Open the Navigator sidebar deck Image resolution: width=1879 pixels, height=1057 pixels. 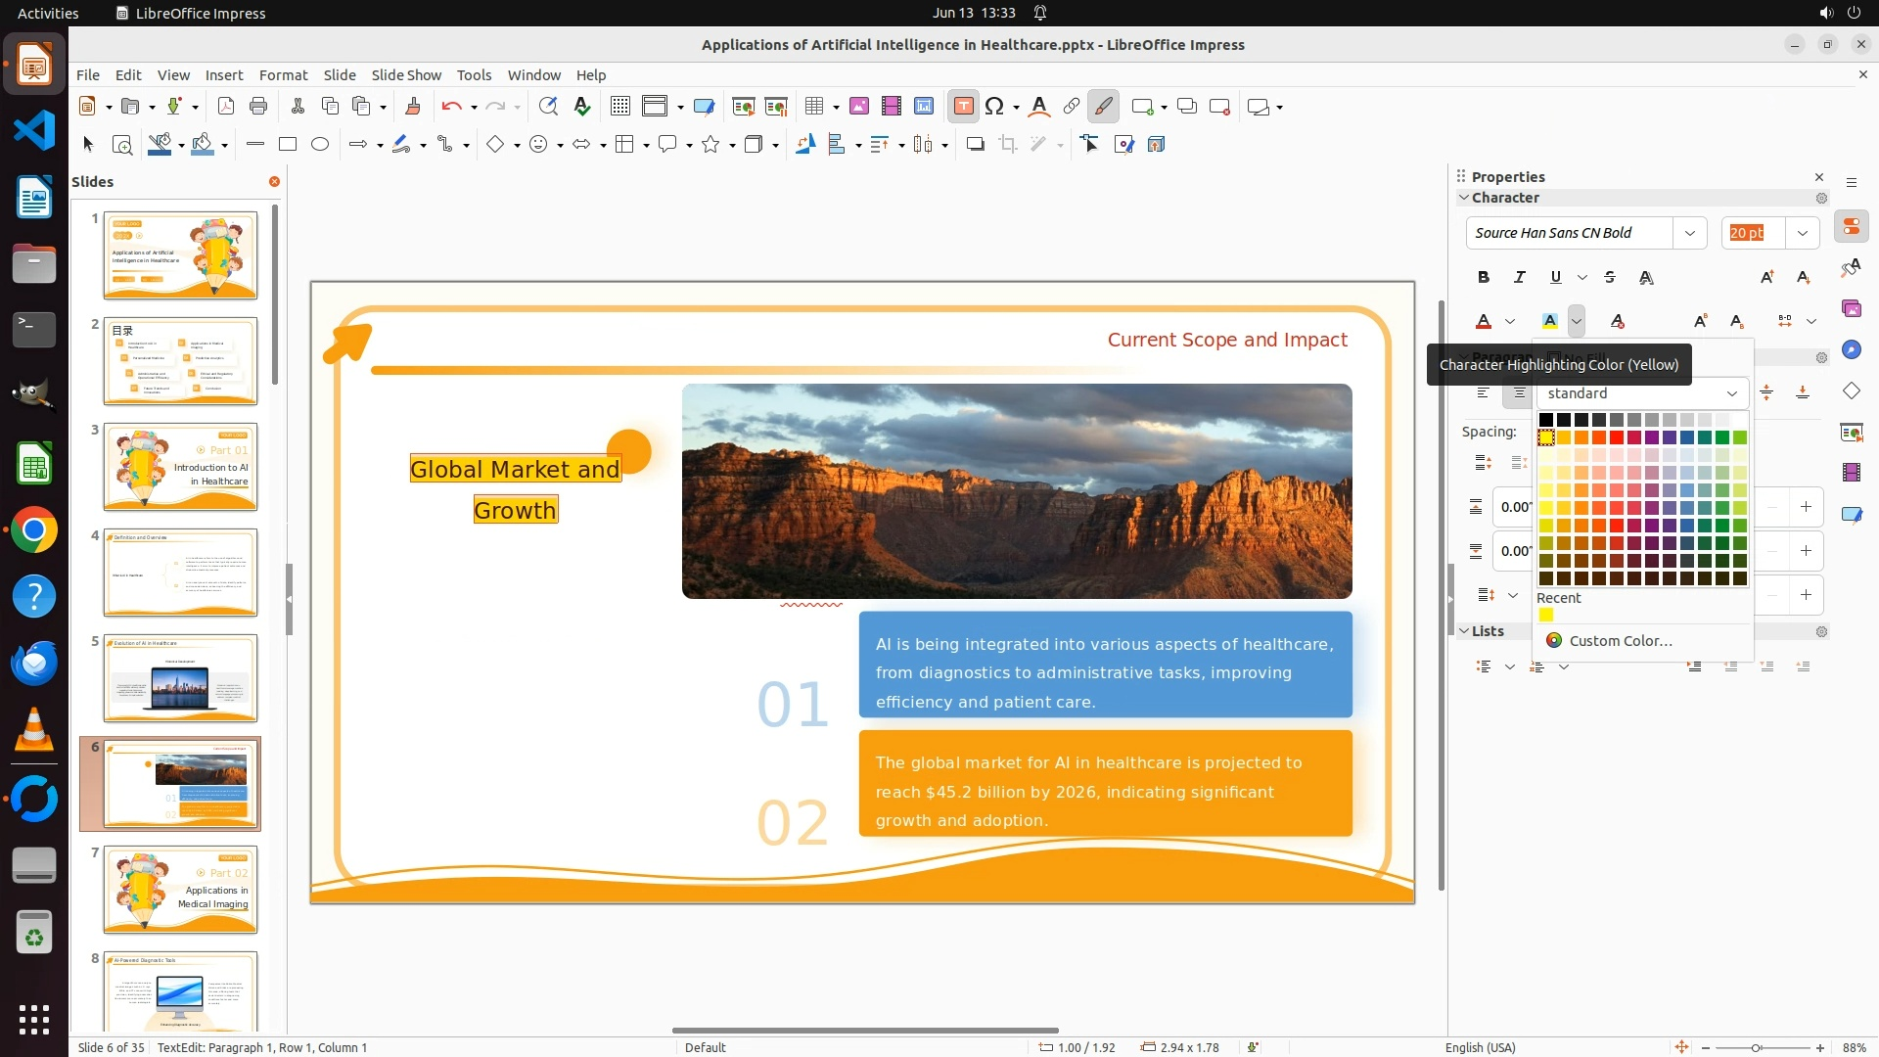[1851, 350]
